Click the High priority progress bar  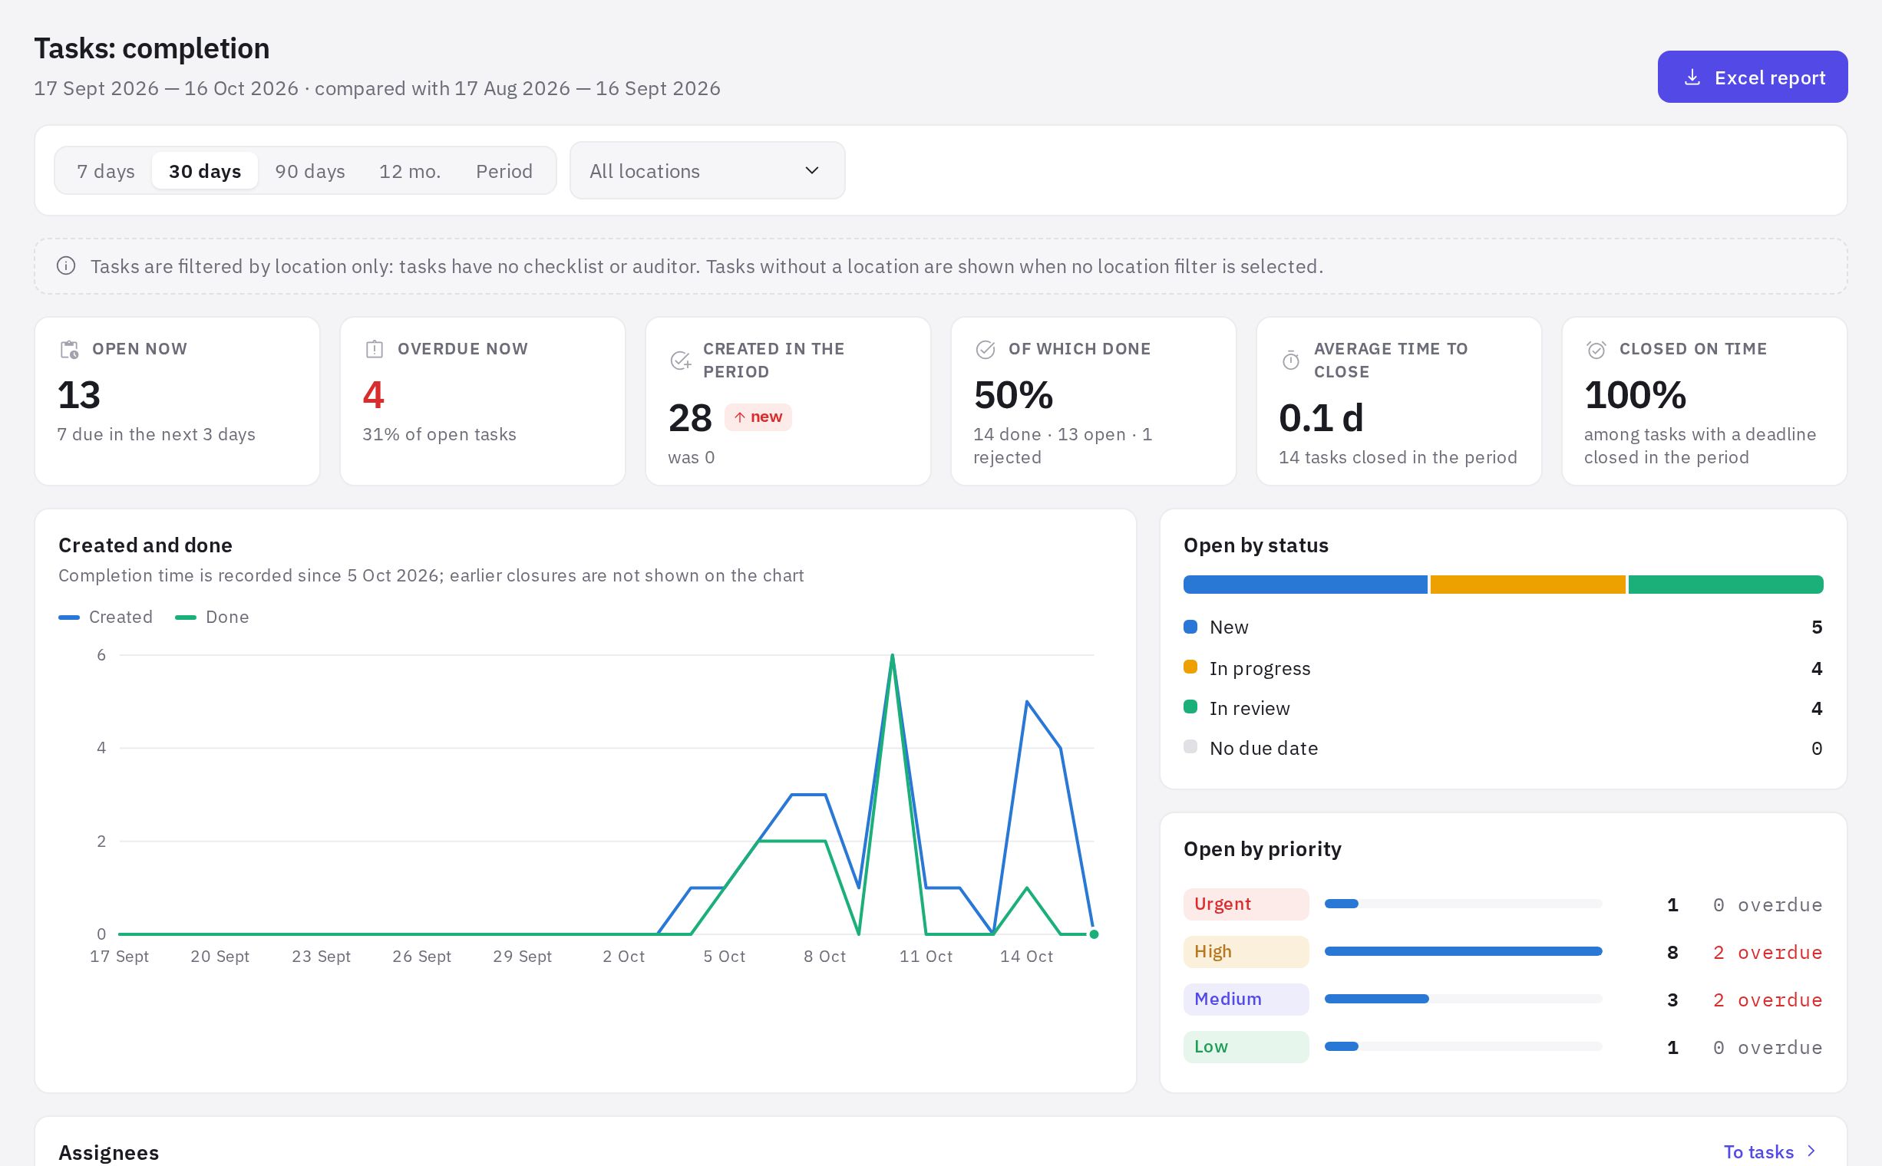pyautogui.click(x=1463, y=952)
